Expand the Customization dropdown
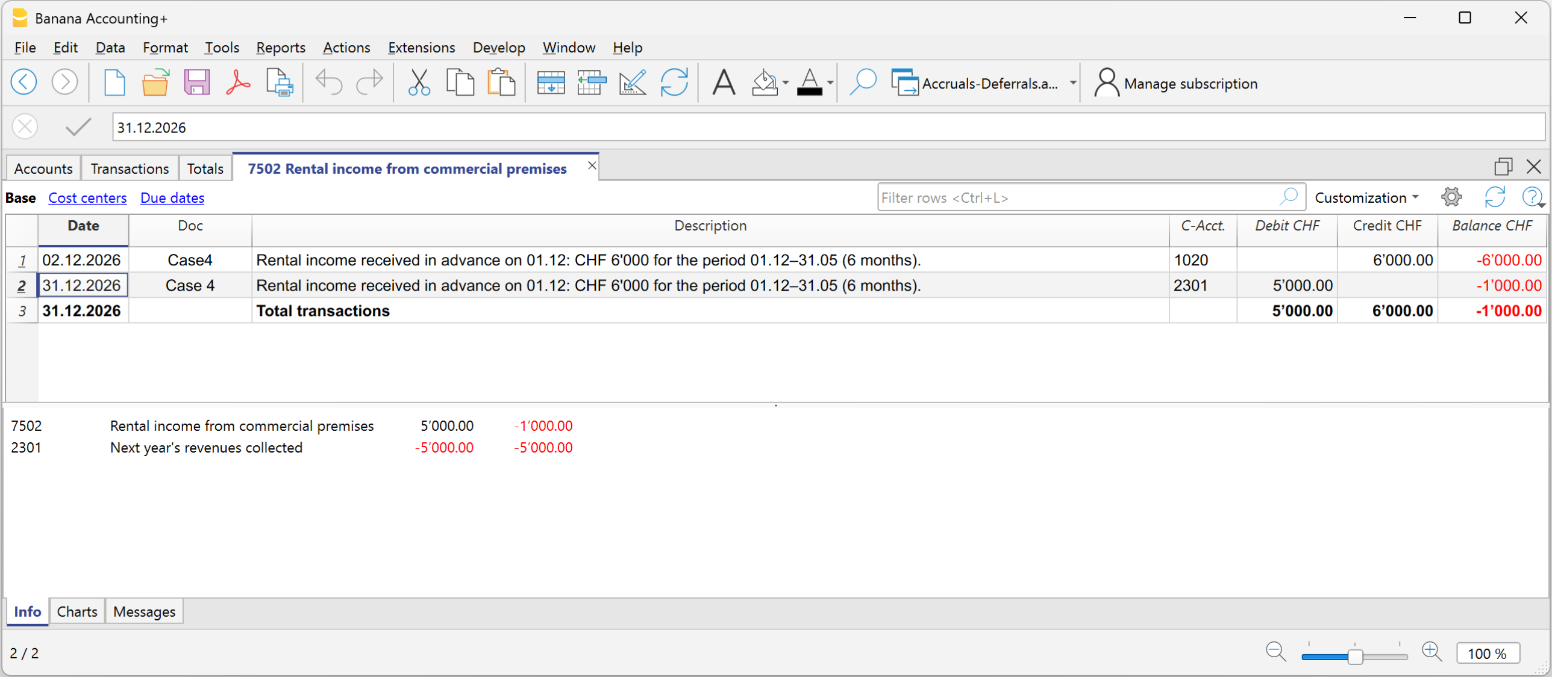The height and width of the screenshot is (677, 1552). click(1366, 197)
